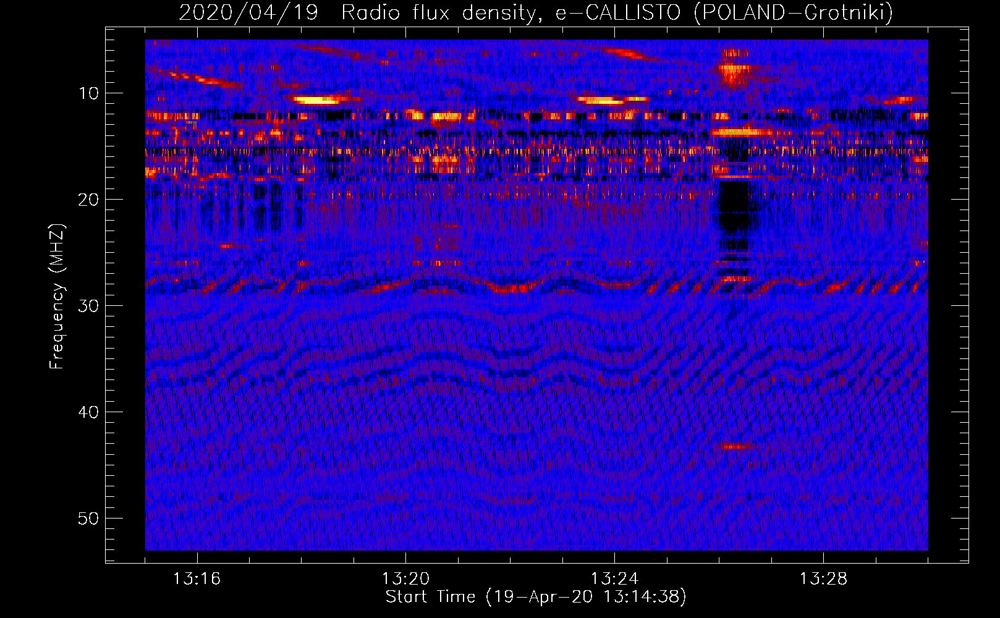
Task: Click the 50 MHz frequency tick label
Action: coord(88,519)
